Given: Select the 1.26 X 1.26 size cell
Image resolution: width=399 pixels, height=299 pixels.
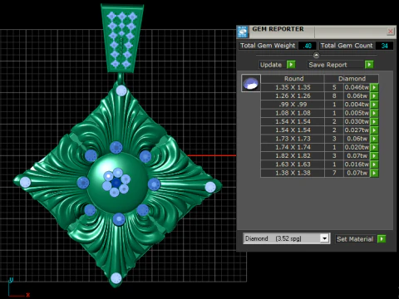Looking at the screenshot, I should click(293, 96).
